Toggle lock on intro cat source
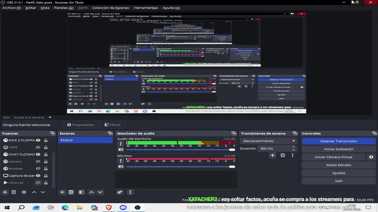The image size is (378, 212). pyautogui.click(x=46, y=183)
